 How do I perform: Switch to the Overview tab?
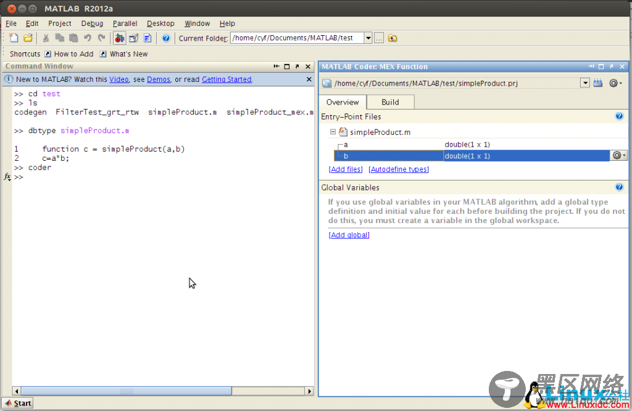point(343,102)
